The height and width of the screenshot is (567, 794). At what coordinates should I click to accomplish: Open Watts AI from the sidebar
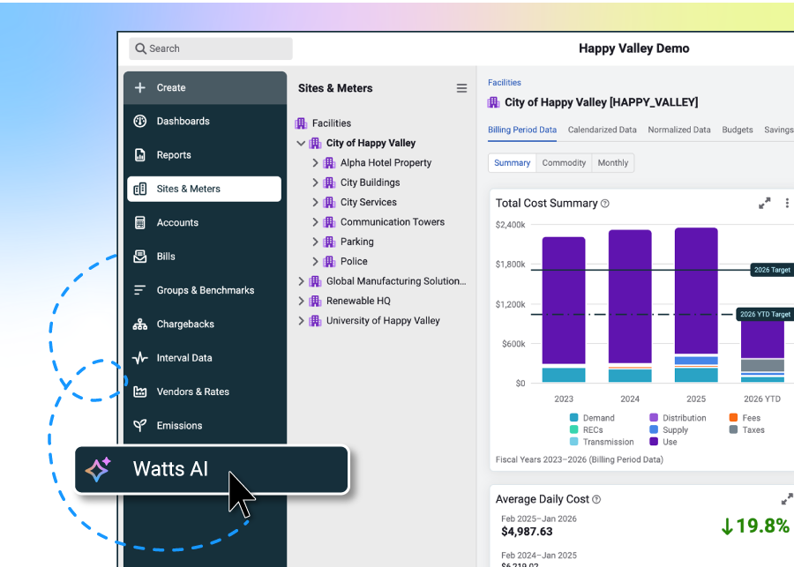tap(212, 469)
